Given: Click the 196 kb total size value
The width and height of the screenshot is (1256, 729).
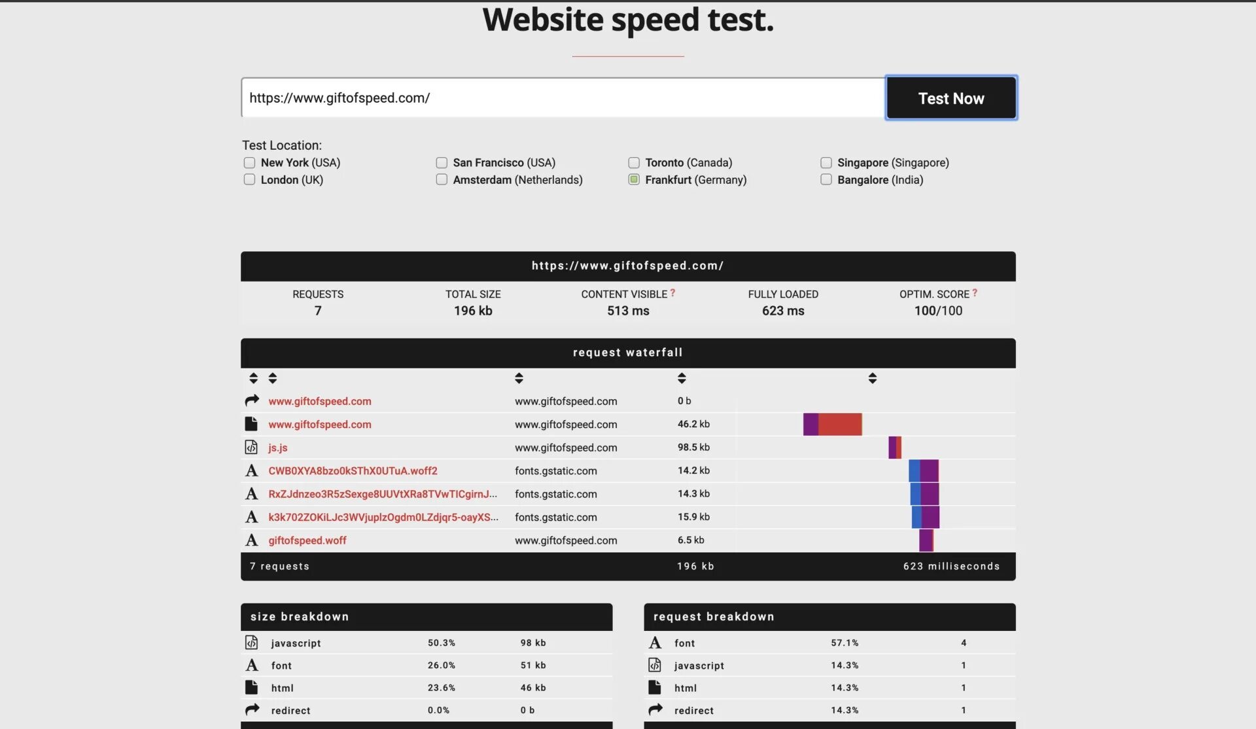Looking at the screenshot, I should pos(473,311).
